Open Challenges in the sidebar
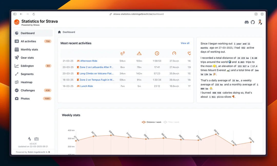The height and width of the screenshot is (166, 277). [x=33, y=90]
